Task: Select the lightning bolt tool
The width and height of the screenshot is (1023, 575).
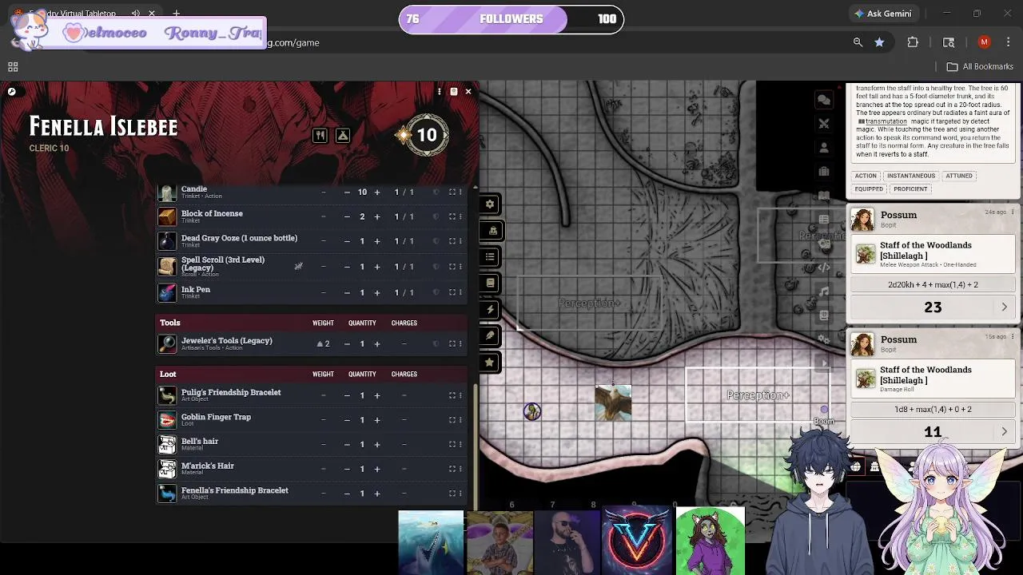Action: 490,310
